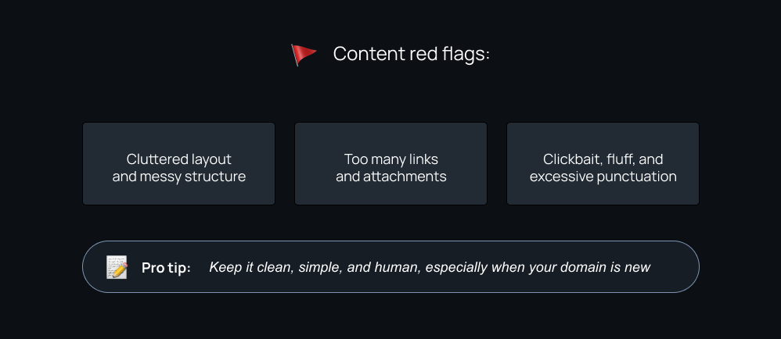Click the red flag icon
The image size is (781, 339).
tap(304, 54)
